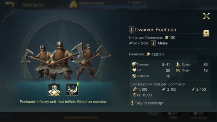Tap the Melee attack type sword icon
This screenshot has width=217, height=122.
[x=153, y=43]
